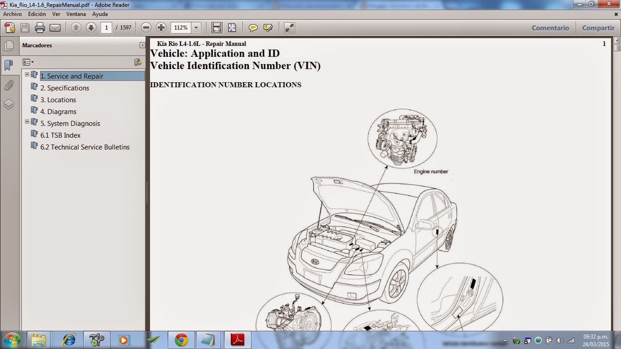
Task: Open the Ver menu
Action: pos(56,14)
